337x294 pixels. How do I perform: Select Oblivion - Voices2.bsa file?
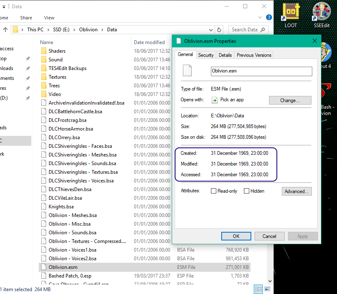coord(72,259)
